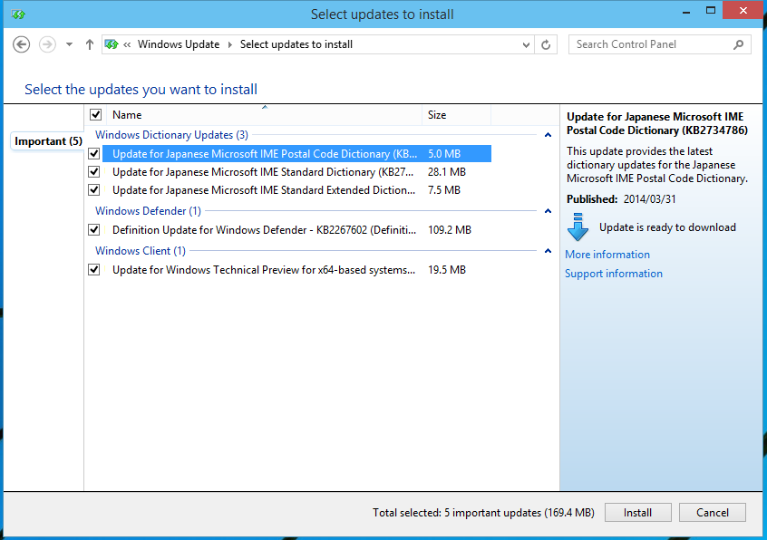The image size is (767, 540).
Task: Click the title bar Windows Update icon
Action: pyautogui.click(x=17, y=14)
